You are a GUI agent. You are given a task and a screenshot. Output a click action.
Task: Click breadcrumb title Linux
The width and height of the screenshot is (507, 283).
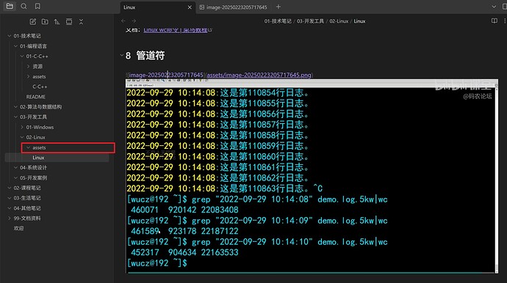click(359, 21)
